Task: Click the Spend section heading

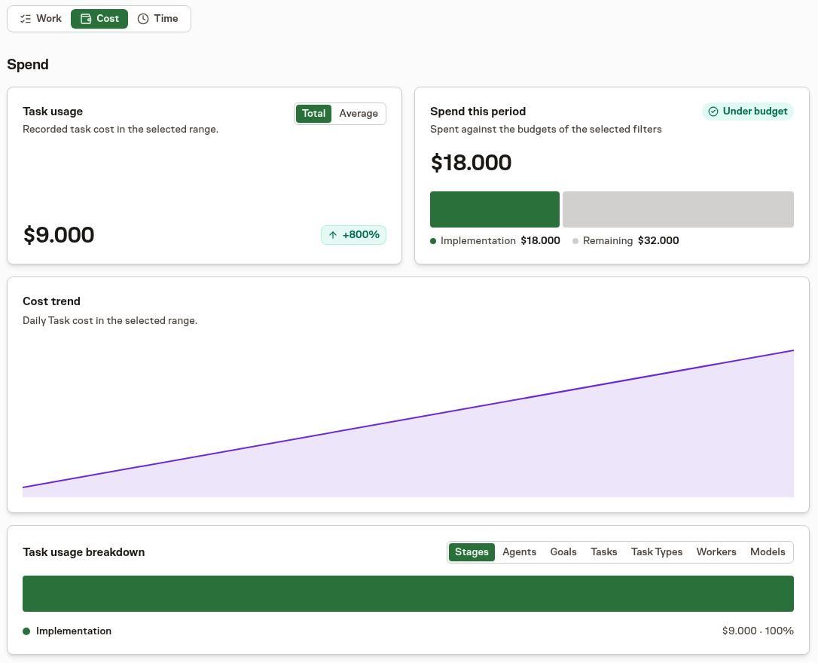Action: click(x=28, y=65)
